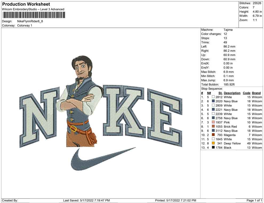Click the Brick Red description text

tap(230, 127)
